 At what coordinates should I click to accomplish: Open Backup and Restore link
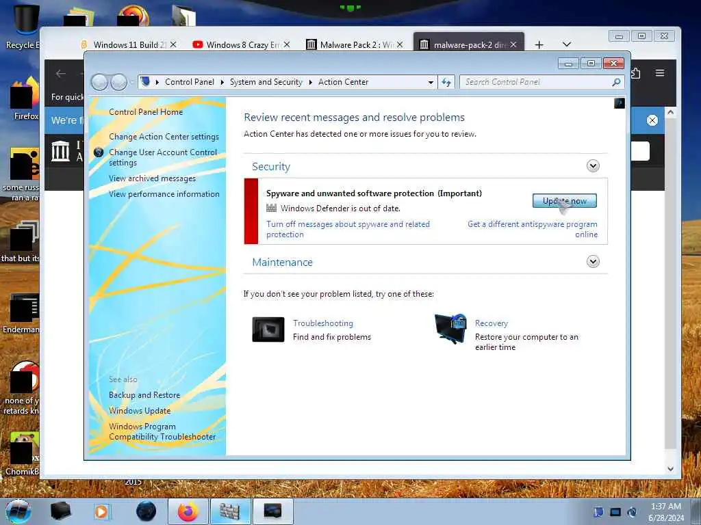144,395
